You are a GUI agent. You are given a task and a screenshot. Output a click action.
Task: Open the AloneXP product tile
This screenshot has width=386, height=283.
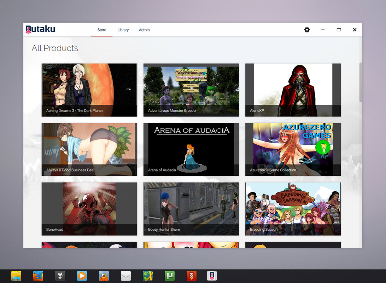(x=293, y=90)
